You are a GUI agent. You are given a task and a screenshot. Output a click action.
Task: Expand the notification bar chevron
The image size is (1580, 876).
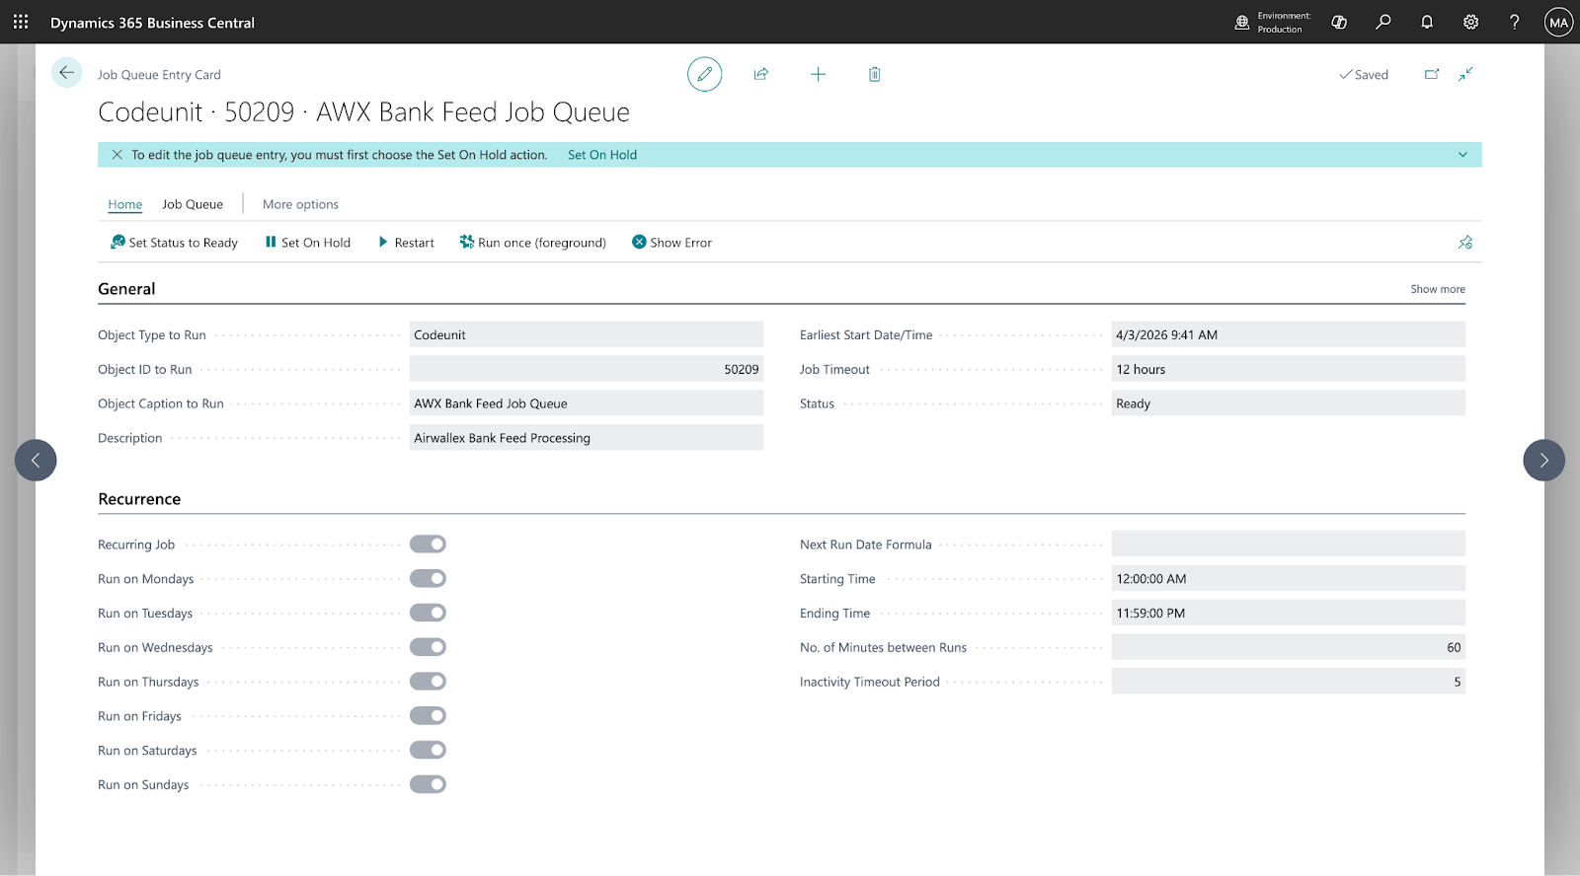(1462, 155)
